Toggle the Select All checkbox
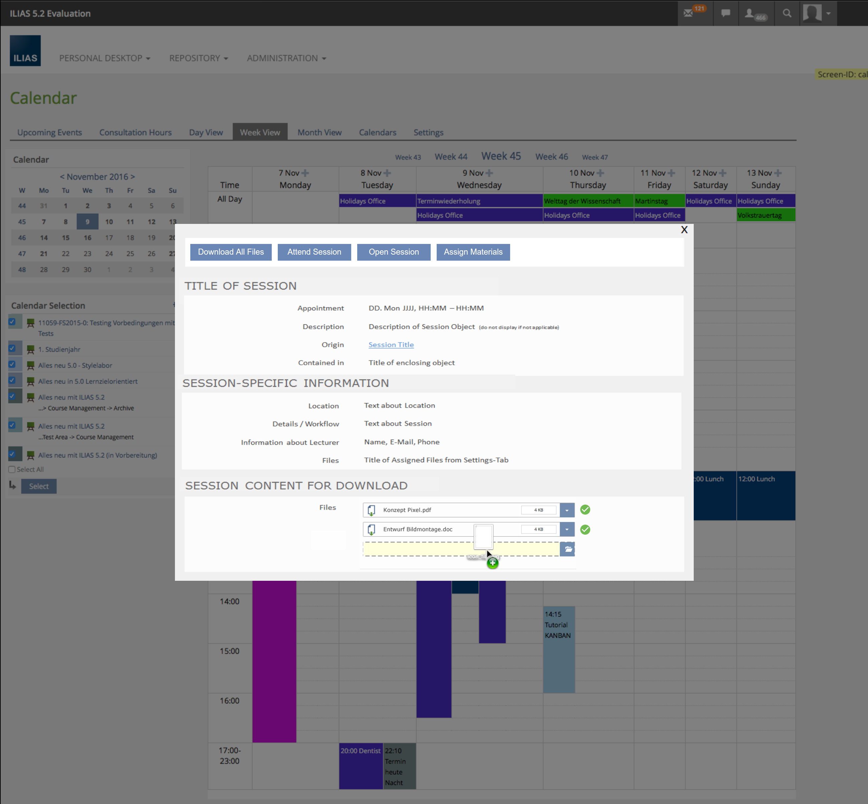 pyautogui.click(x=12, y=470)
